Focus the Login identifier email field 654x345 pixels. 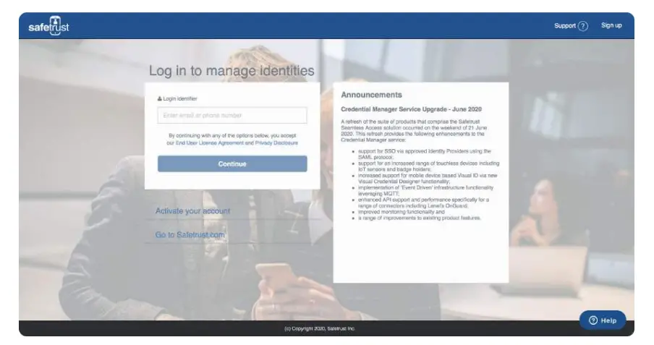[232, 115]
